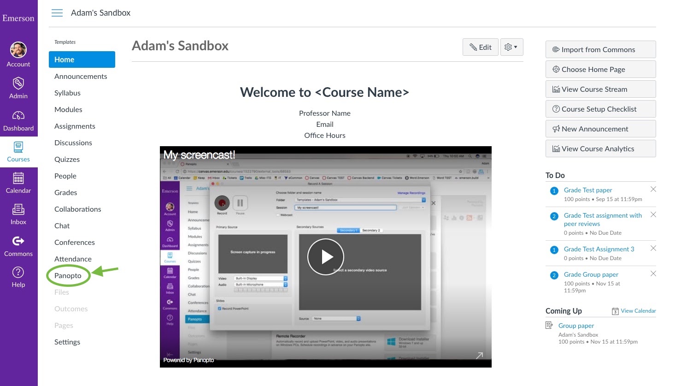
Task: Open the Course Setup Checklist
Action: (601, 109)
